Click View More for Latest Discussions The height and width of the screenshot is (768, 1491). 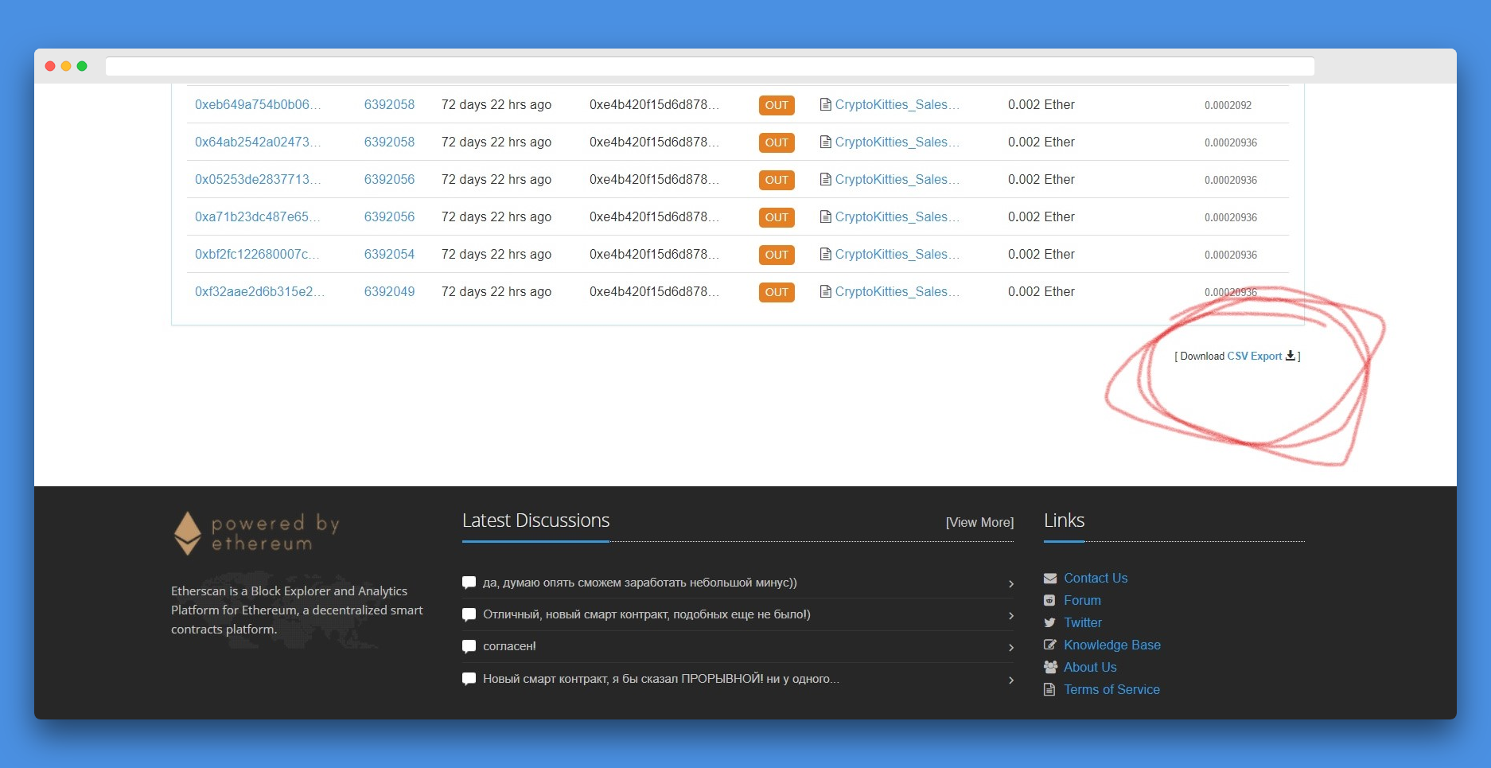click(x=979, y=522)
